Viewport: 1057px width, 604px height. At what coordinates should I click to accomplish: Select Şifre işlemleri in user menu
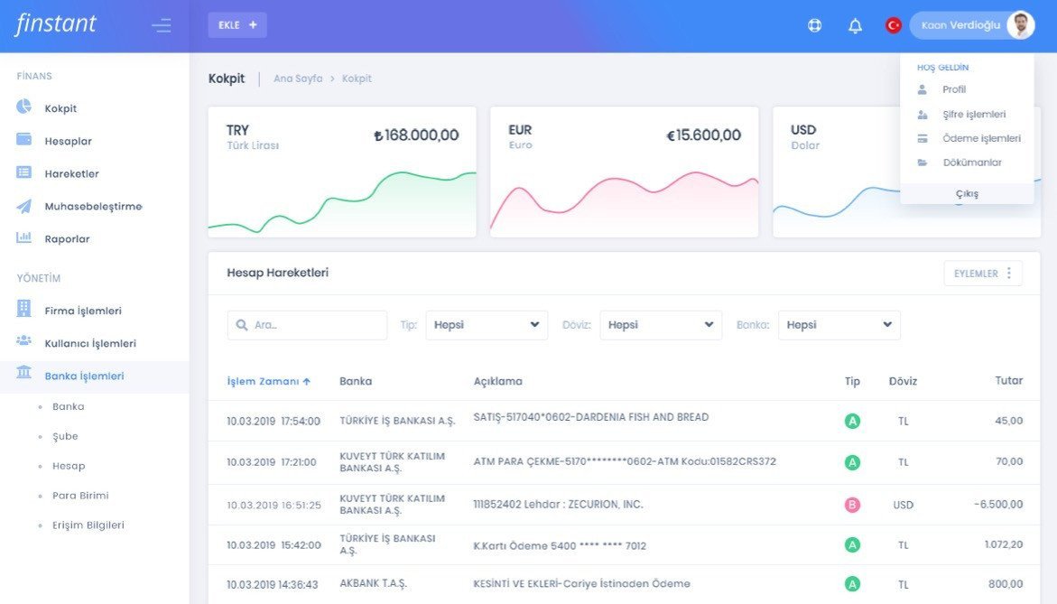click(x=973, y=115)
